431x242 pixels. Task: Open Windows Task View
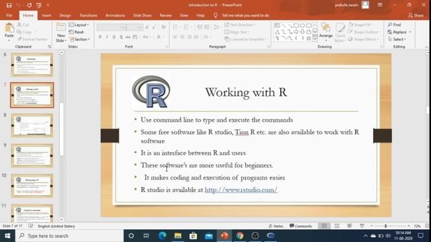[x=146, y=236]
